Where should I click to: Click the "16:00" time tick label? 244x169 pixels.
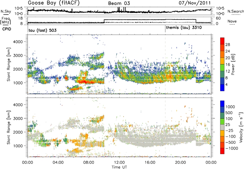pos(150,163)
